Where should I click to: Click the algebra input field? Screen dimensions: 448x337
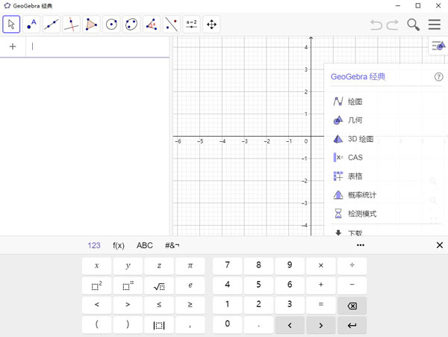[x=97, y=46]
